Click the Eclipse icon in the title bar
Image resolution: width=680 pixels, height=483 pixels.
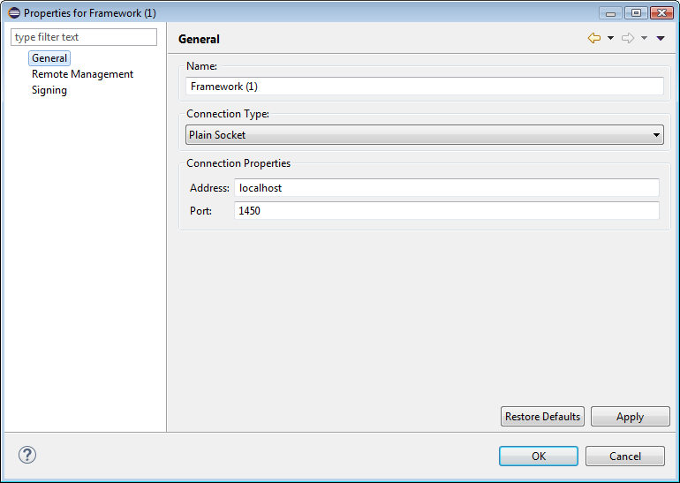point(13,13)
